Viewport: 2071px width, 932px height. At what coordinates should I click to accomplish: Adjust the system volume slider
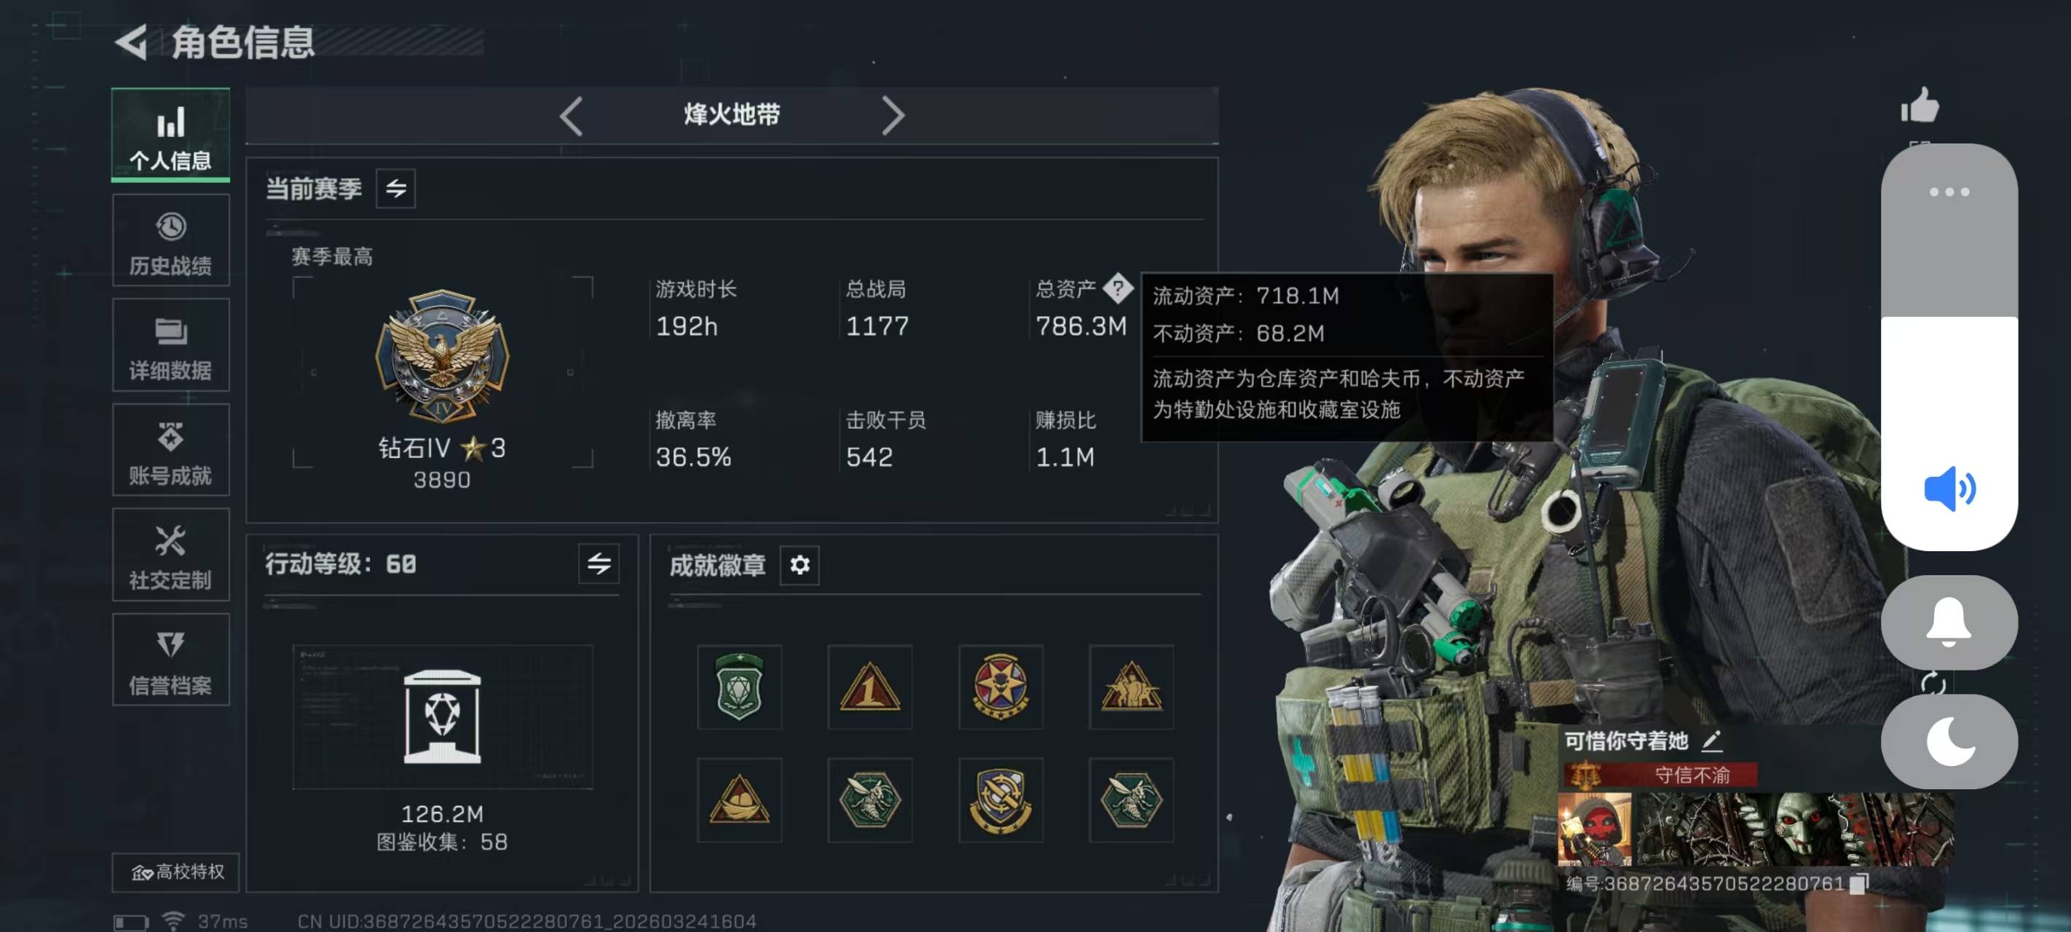pyautogui.click(x=1949, y=347)
